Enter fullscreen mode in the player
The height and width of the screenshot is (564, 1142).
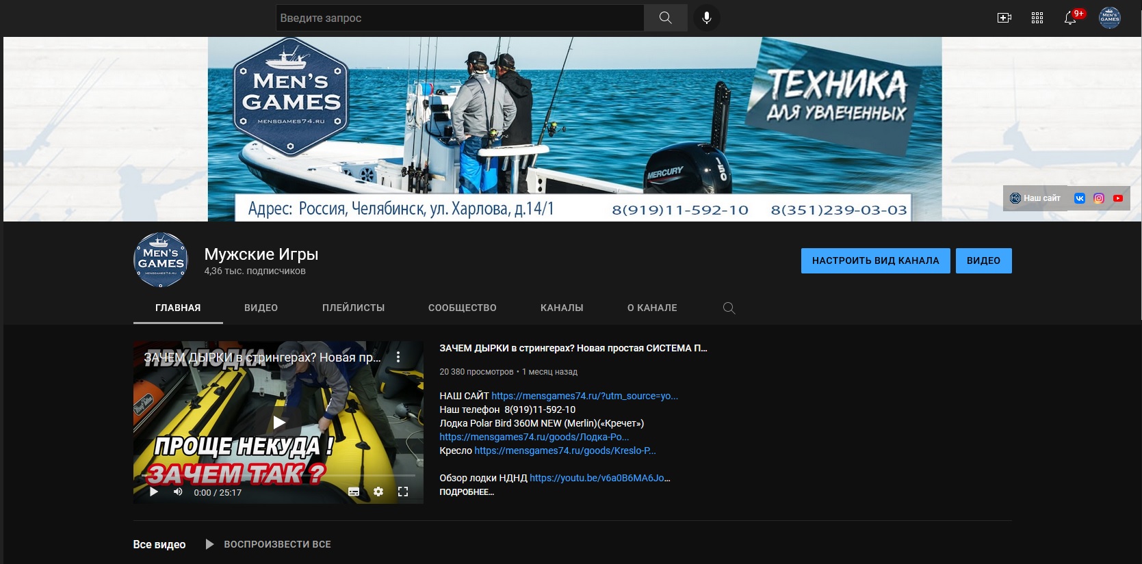tap(403, 492)
